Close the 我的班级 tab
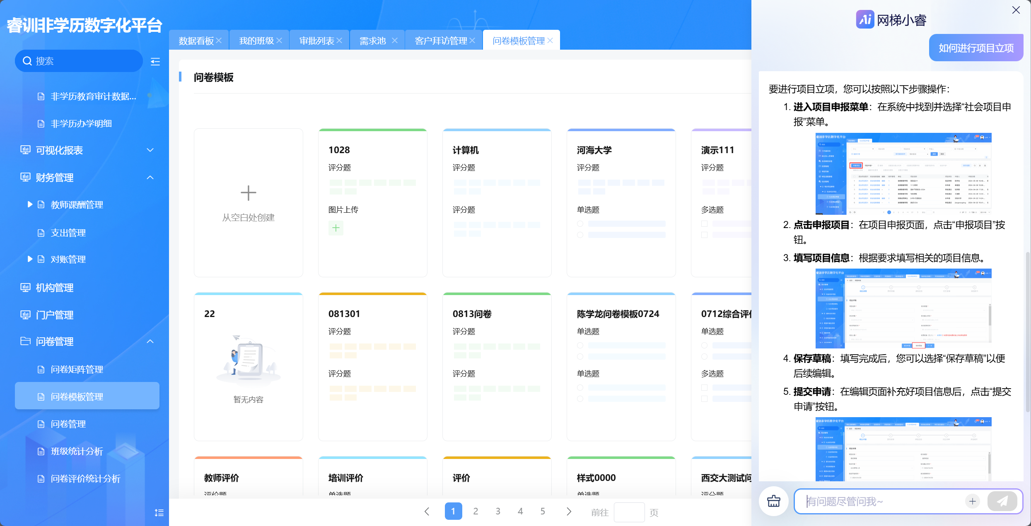The image size is (1031, 526). (x=280, y=41)
